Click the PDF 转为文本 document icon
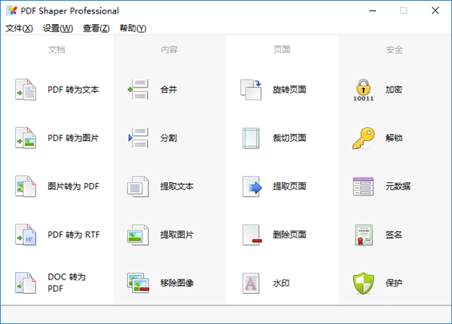This screenshot has width=452, height=324. [26, 90]
